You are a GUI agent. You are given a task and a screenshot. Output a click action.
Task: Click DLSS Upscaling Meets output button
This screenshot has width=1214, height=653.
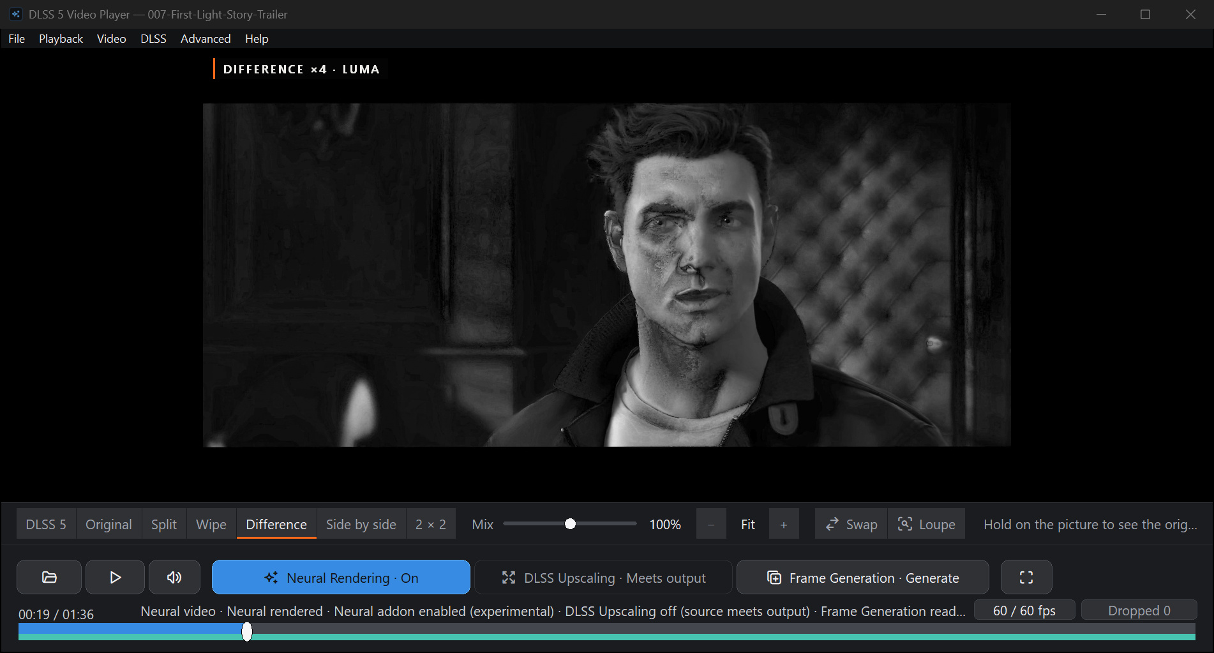coord(603,577)
